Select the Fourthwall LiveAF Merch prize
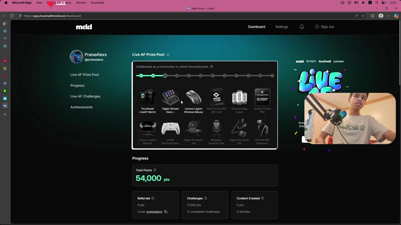Screen dimensions: 401x225 [x=148, y=101]
